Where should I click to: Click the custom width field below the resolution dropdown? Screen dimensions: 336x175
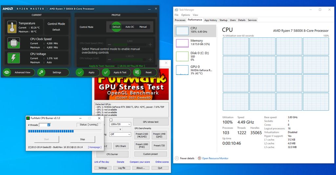[x=114, y=129]
